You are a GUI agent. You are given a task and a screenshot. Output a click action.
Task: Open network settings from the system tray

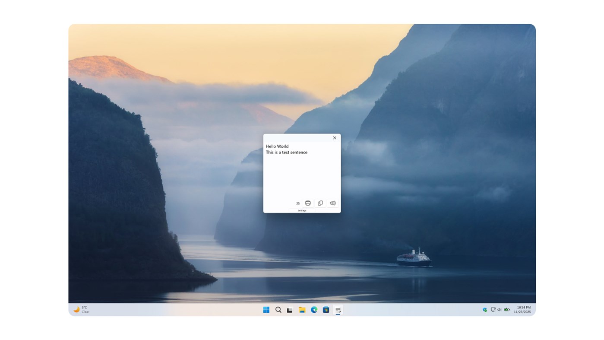point(492,309)
